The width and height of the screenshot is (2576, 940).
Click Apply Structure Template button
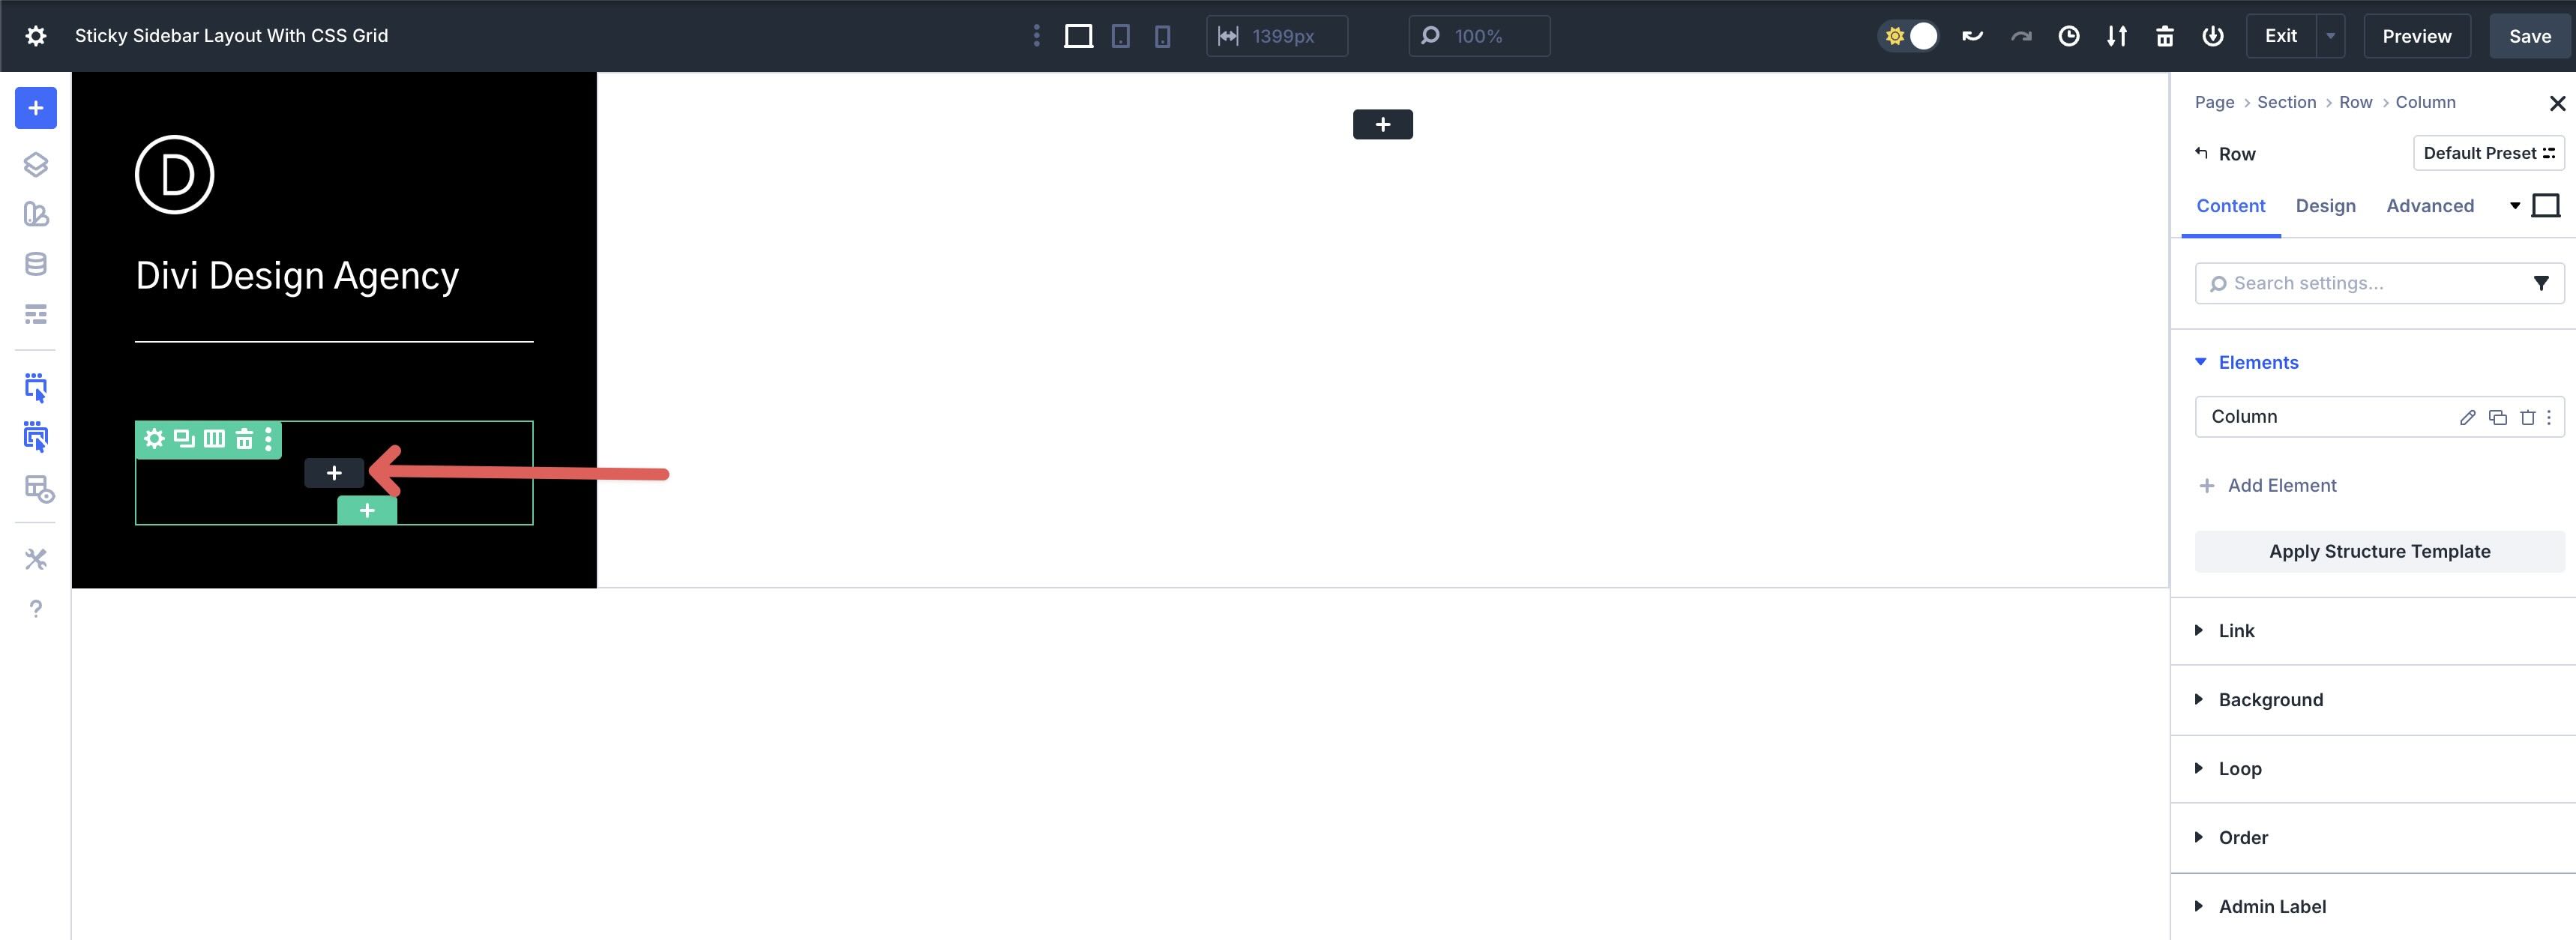(2378, 551)
